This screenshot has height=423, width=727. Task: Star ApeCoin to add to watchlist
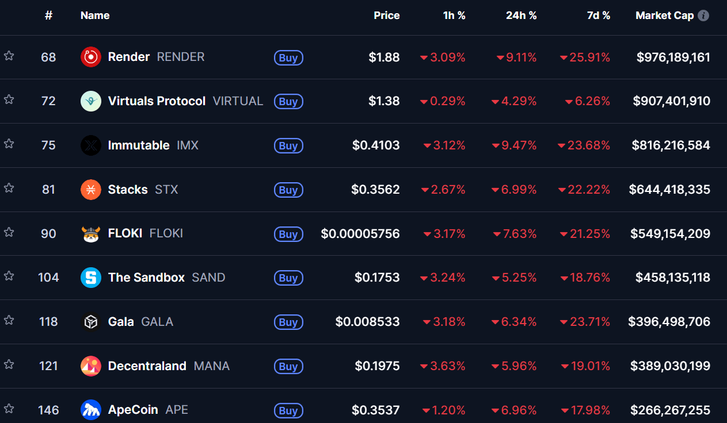coord(9,409)
